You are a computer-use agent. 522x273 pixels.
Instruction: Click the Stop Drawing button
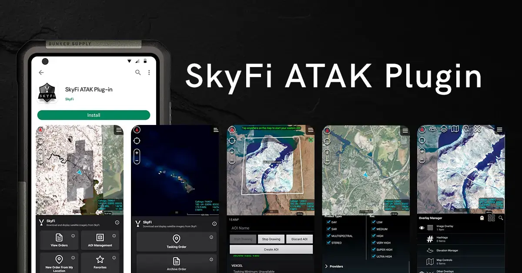(x=271, y=239)
